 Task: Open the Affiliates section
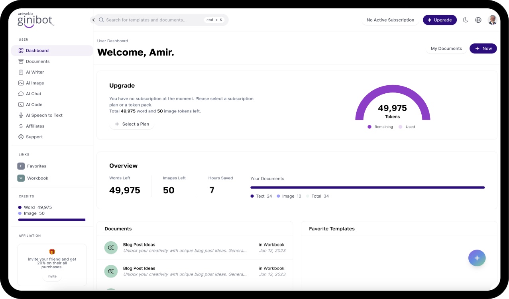(34, 126)
